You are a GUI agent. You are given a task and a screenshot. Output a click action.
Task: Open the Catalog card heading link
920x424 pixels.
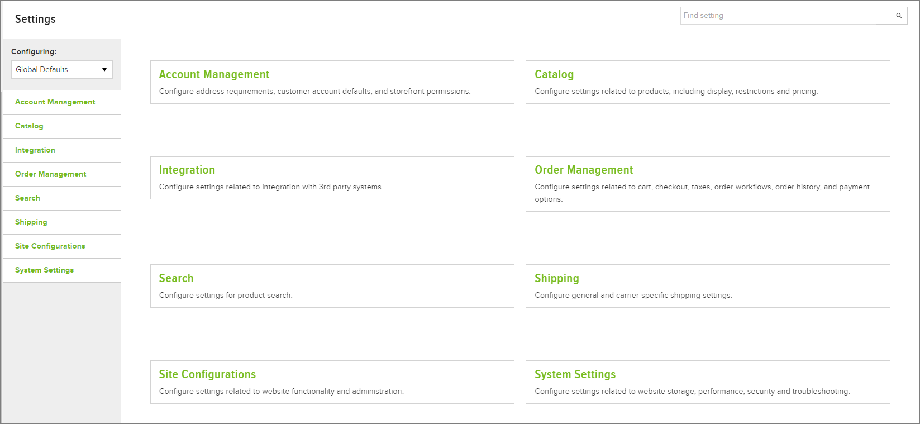pyautogui.click(x=554, y=74)
